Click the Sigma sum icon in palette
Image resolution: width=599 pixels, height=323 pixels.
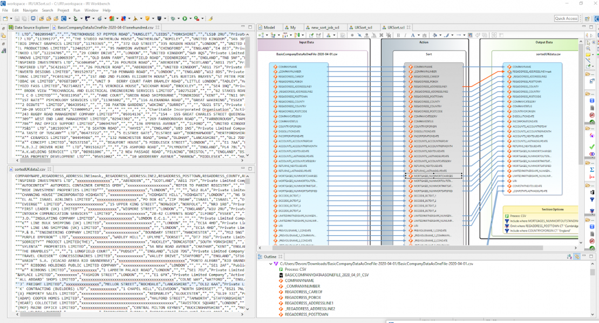coord(592,170)
